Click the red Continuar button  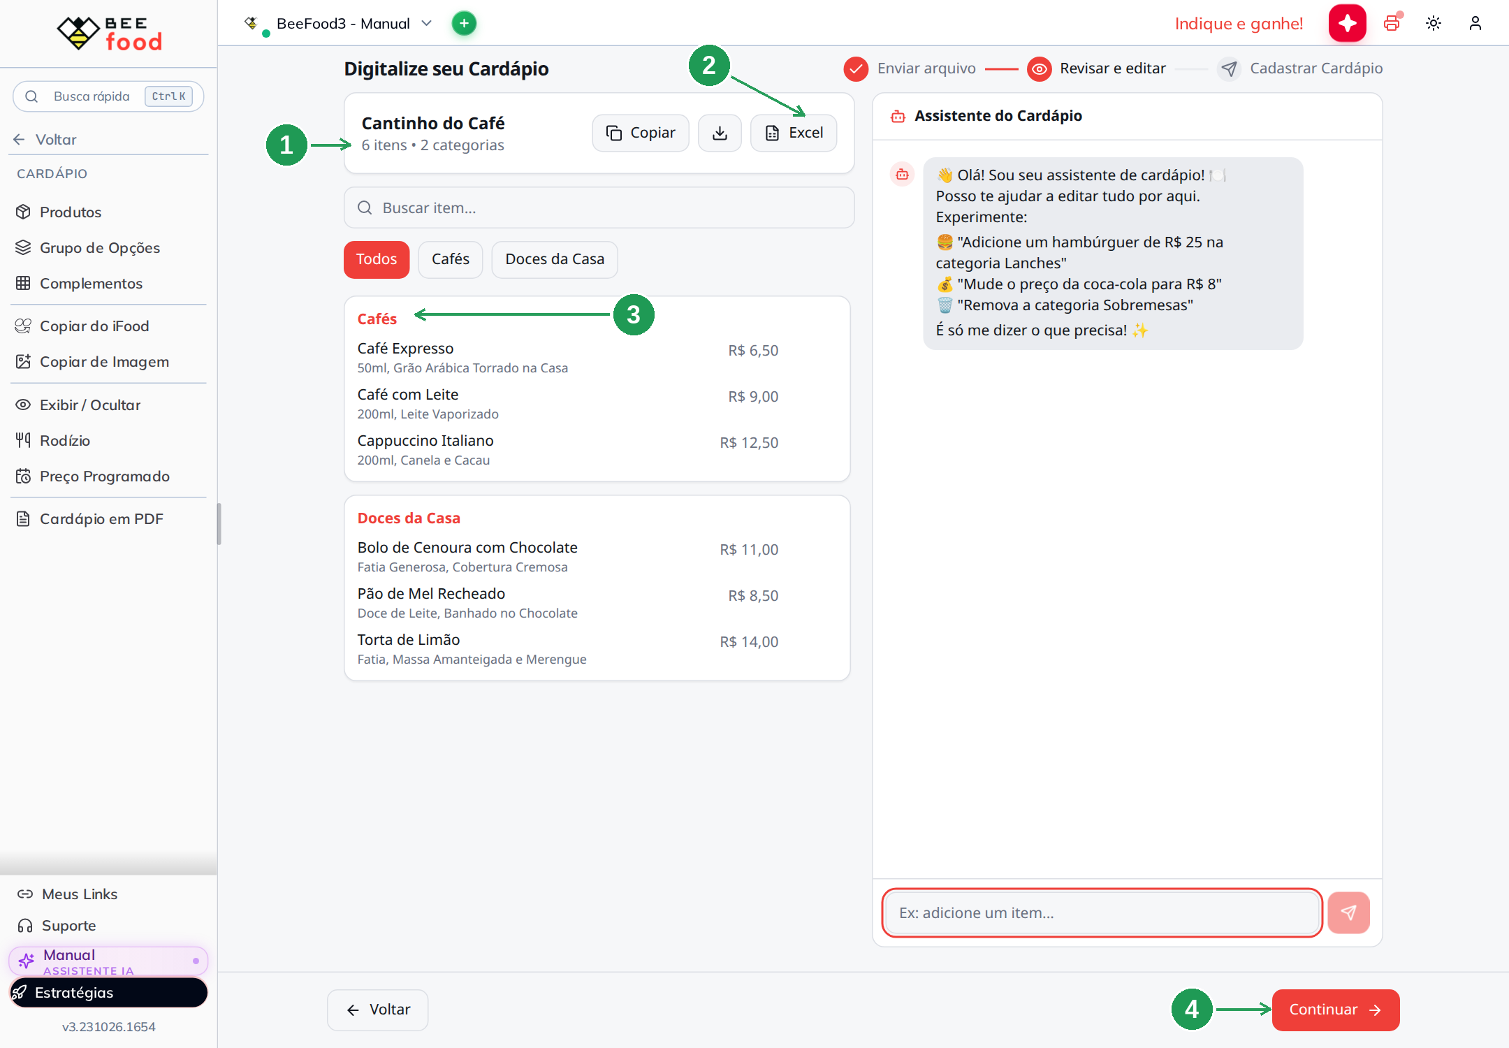tap(1335, 1010)
